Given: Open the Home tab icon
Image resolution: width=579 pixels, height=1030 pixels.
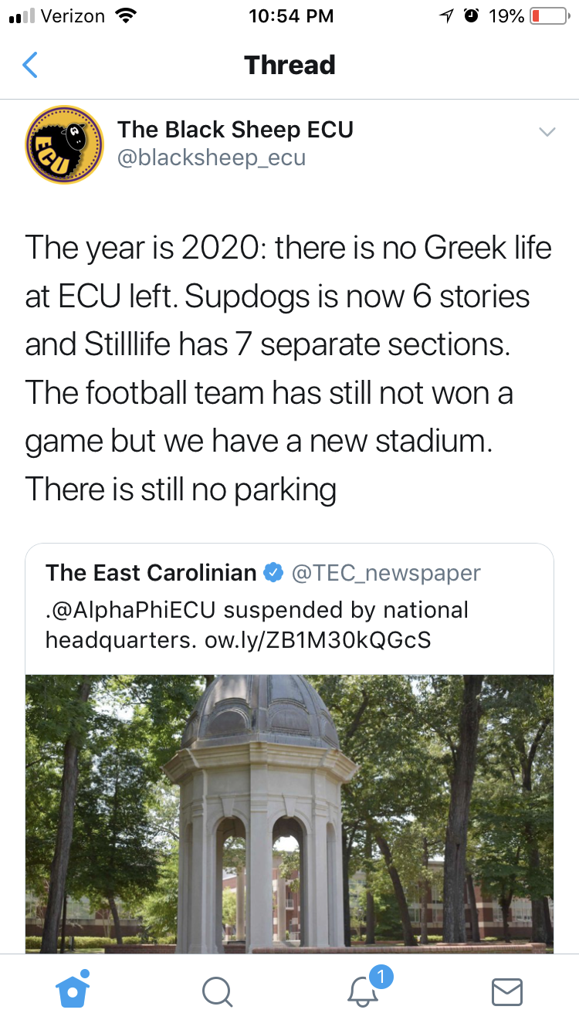Looking at the screenshot, I should tap(73, 991).
